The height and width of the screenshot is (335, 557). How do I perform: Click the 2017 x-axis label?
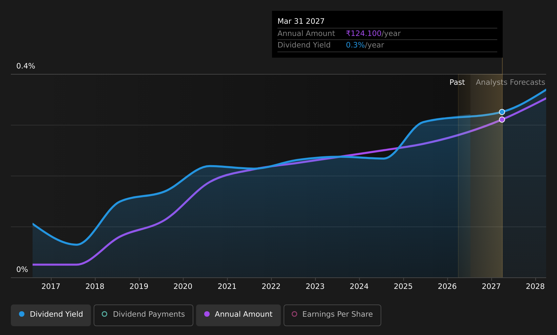[x=51, y=287]
